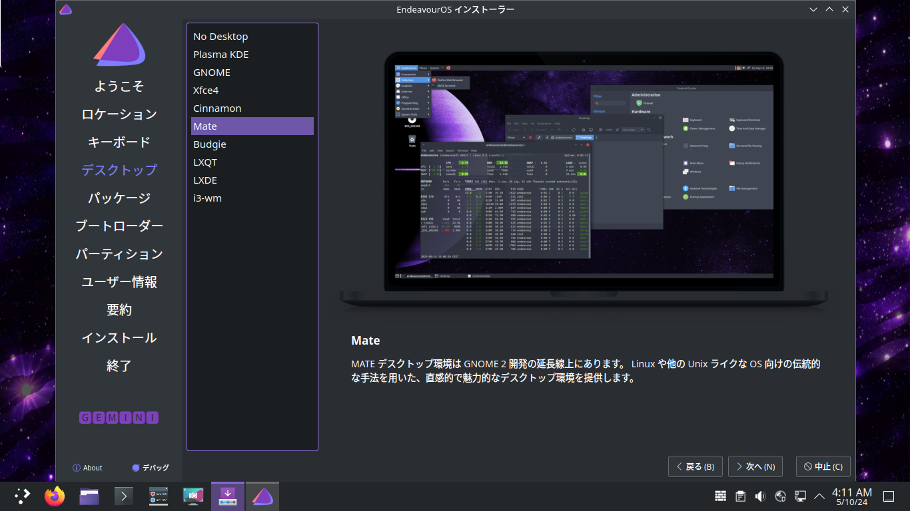
Task: Open the taskbar icon with shield and list
Action: pyautogui.click(x=159, y=496)
